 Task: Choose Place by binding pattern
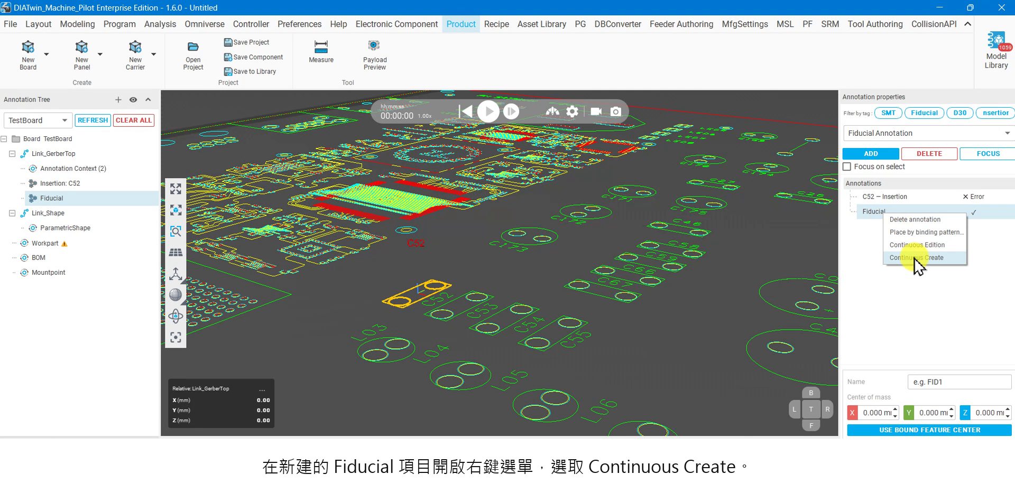coord(925,233)
